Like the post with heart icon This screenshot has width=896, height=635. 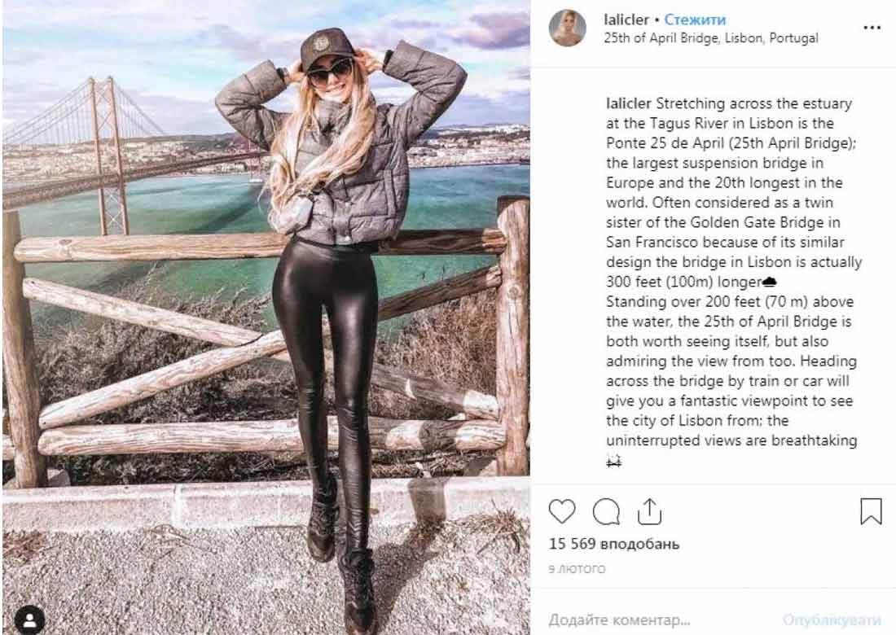click(562, 511)
